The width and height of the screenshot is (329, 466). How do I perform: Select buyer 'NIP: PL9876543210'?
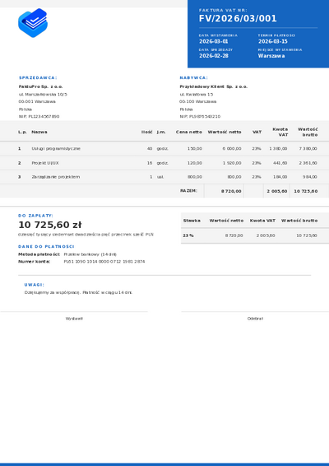[200, 117]
